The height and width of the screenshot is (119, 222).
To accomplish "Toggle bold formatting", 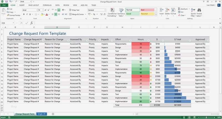I will pos(24,14).
